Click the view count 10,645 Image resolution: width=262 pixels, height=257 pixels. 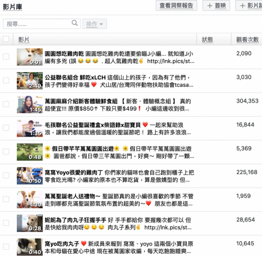pos(245,243)
